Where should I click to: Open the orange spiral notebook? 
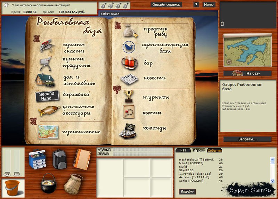pyautogui.click(x=82, y=159)
